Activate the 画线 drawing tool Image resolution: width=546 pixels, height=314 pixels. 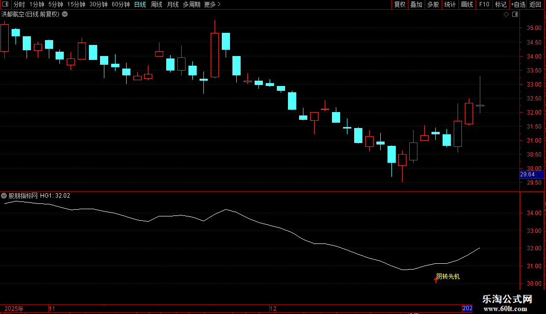pos(467,4)
